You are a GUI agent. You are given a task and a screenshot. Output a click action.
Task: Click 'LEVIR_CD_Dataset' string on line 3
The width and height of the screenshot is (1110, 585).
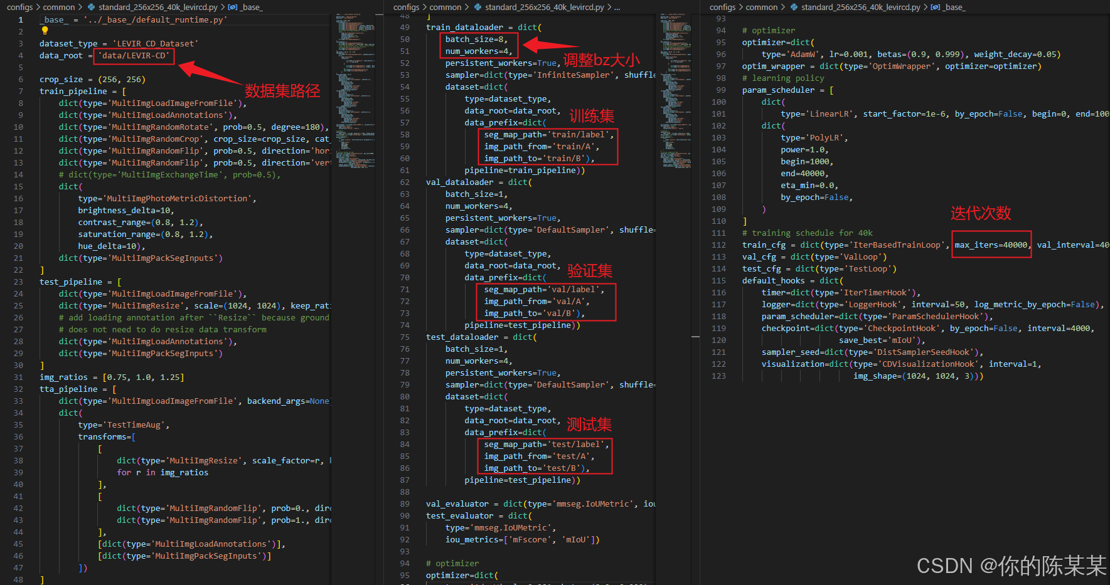[x=156, y=44]
